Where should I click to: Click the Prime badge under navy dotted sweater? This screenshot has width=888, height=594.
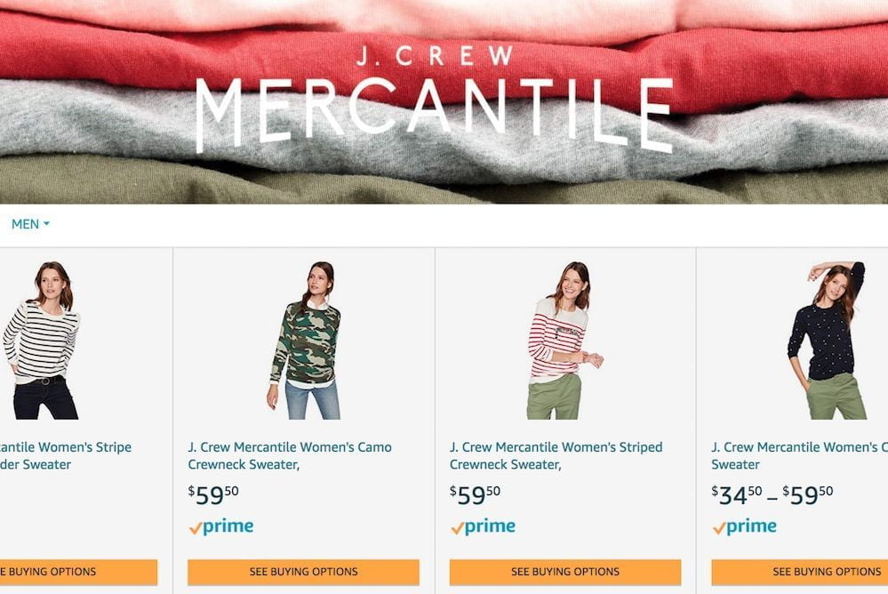click(745, 527)
